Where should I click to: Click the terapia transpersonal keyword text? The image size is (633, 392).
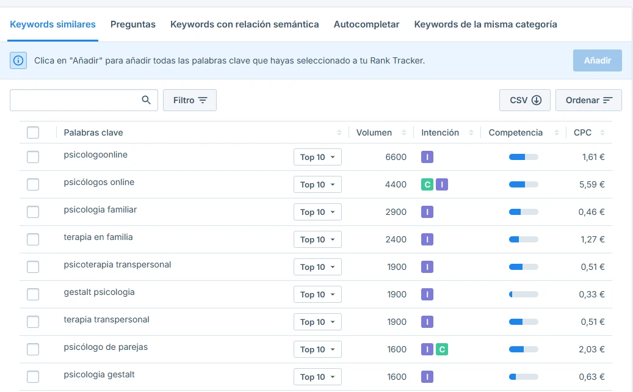107,319
